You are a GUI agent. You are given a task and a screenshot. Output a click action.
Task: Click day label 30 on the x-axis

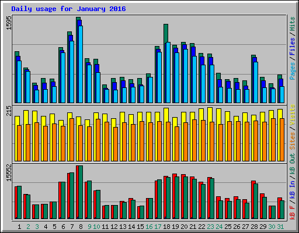272,227
